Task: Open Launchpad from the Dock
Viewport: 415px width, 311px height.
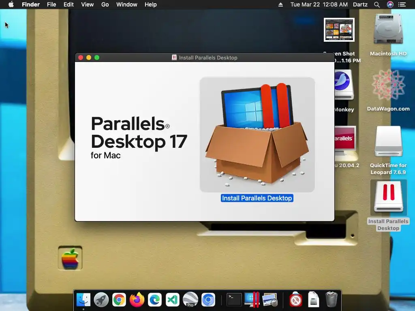Action: 101,300
